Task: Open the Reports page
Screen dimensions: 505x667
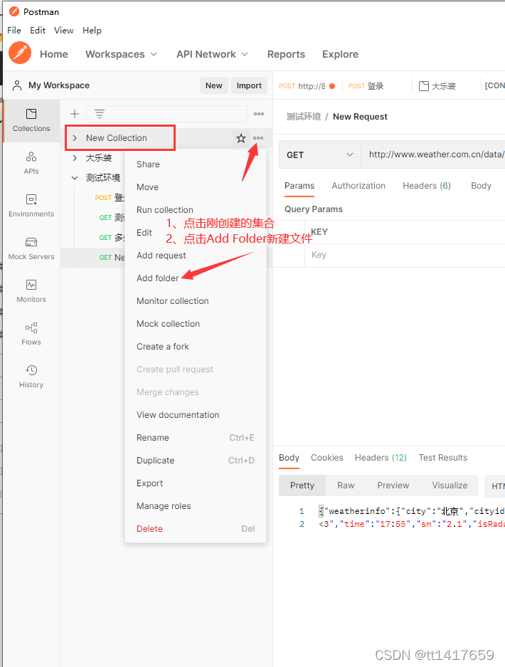Action: pos(286,54)
